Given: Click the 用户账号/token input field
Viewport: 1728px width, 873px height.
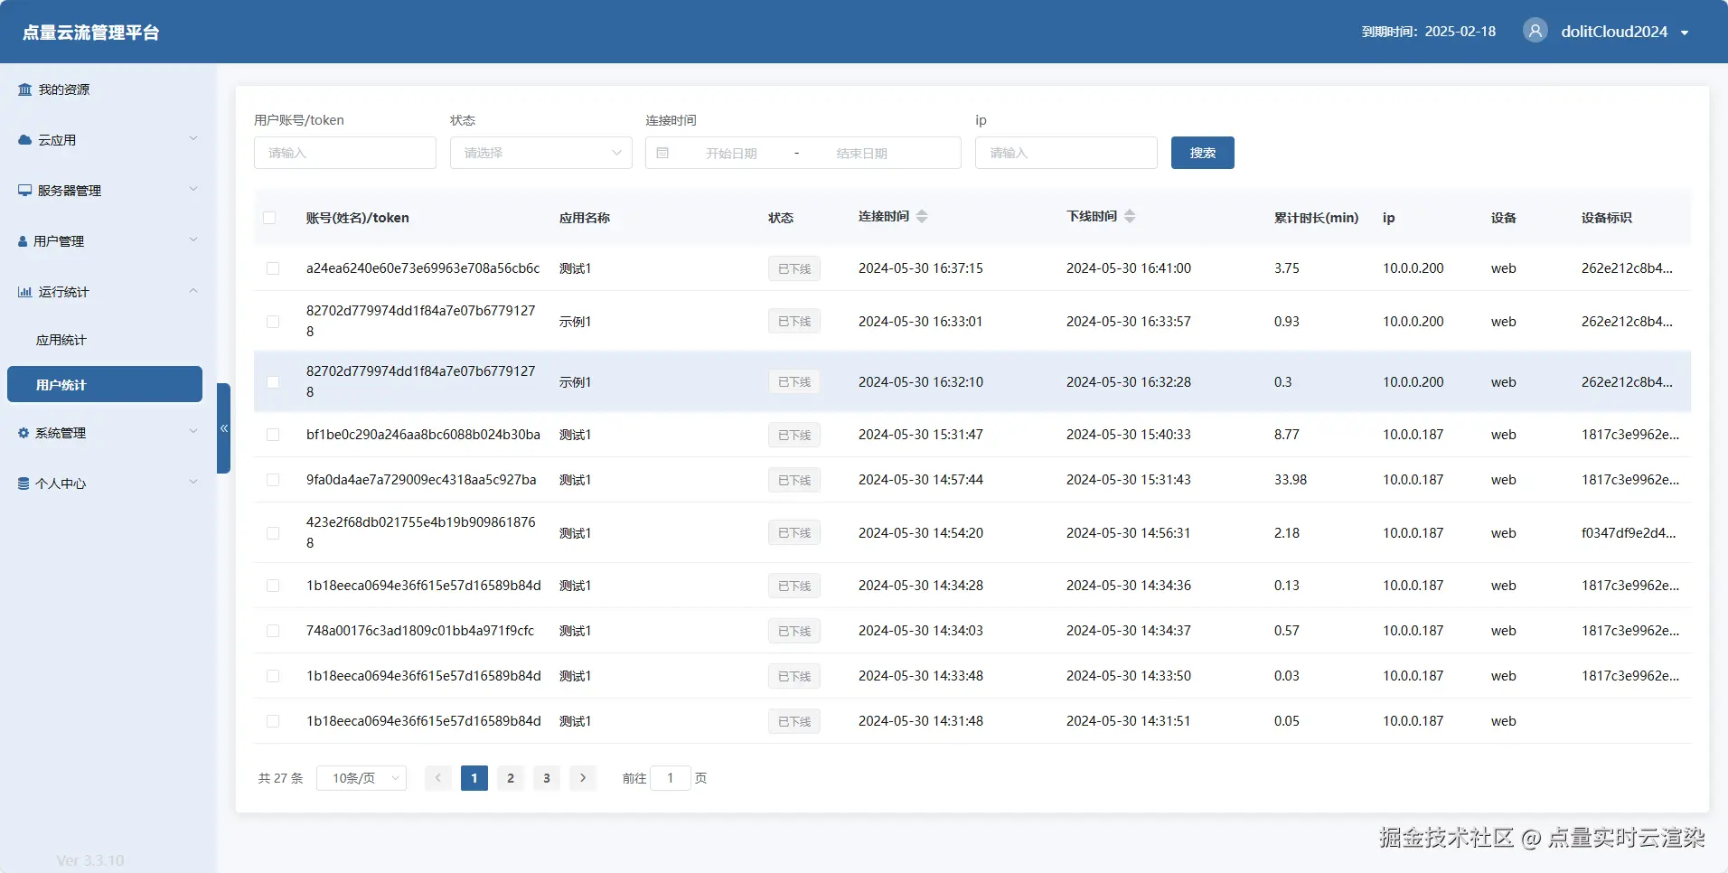Looking at the screenshot, I should 345,153.
